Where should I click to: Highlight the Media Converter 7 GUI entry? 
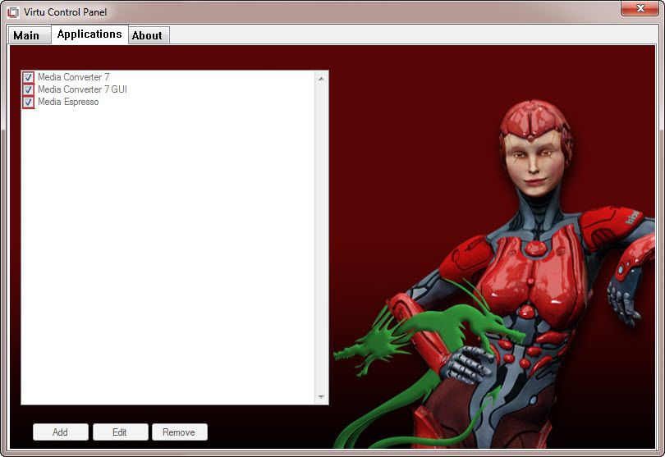pyautogui.click(x=82, y=89)
